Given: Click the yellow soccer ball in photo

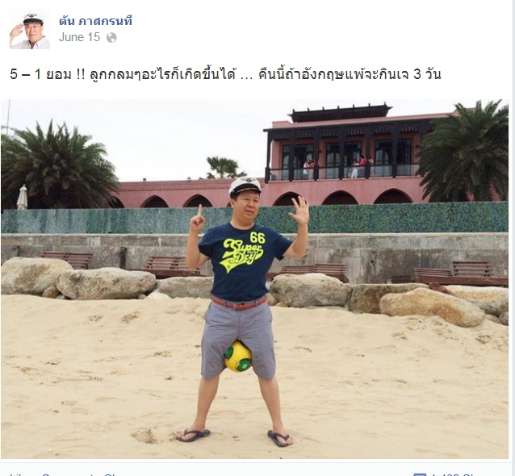Looking at the screenshot, I should click(238, 357).
